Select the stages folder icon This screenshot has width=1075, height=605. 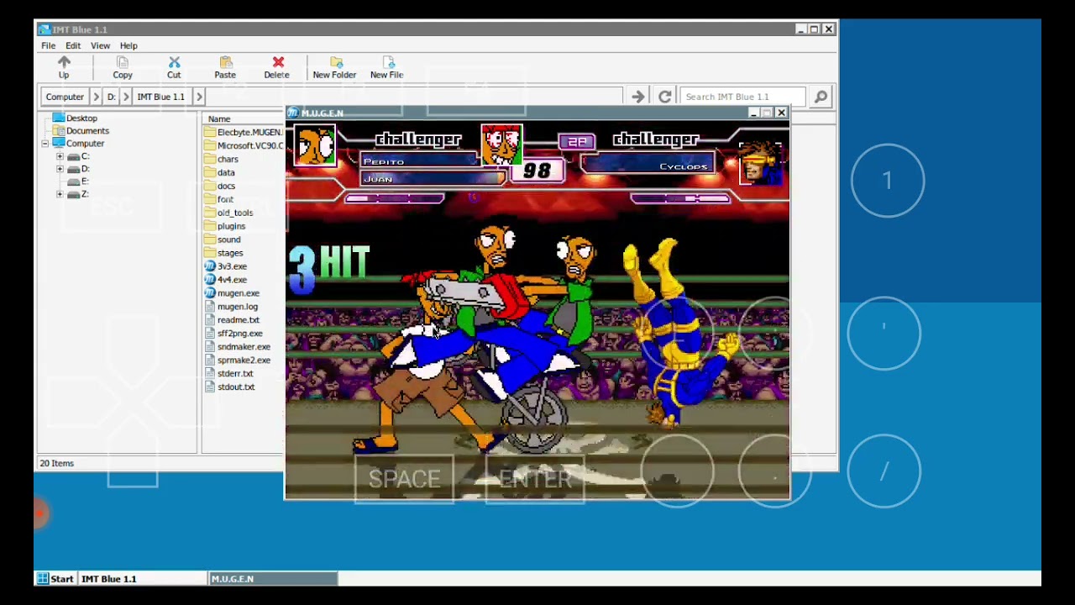[x=210, y=253]
